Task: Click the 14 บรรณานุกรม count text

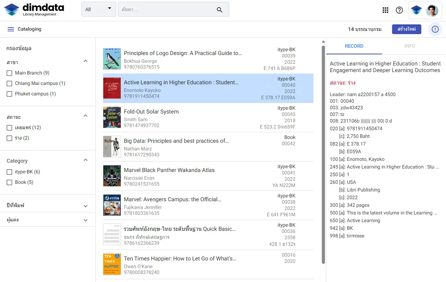Action: click(365, 29)
